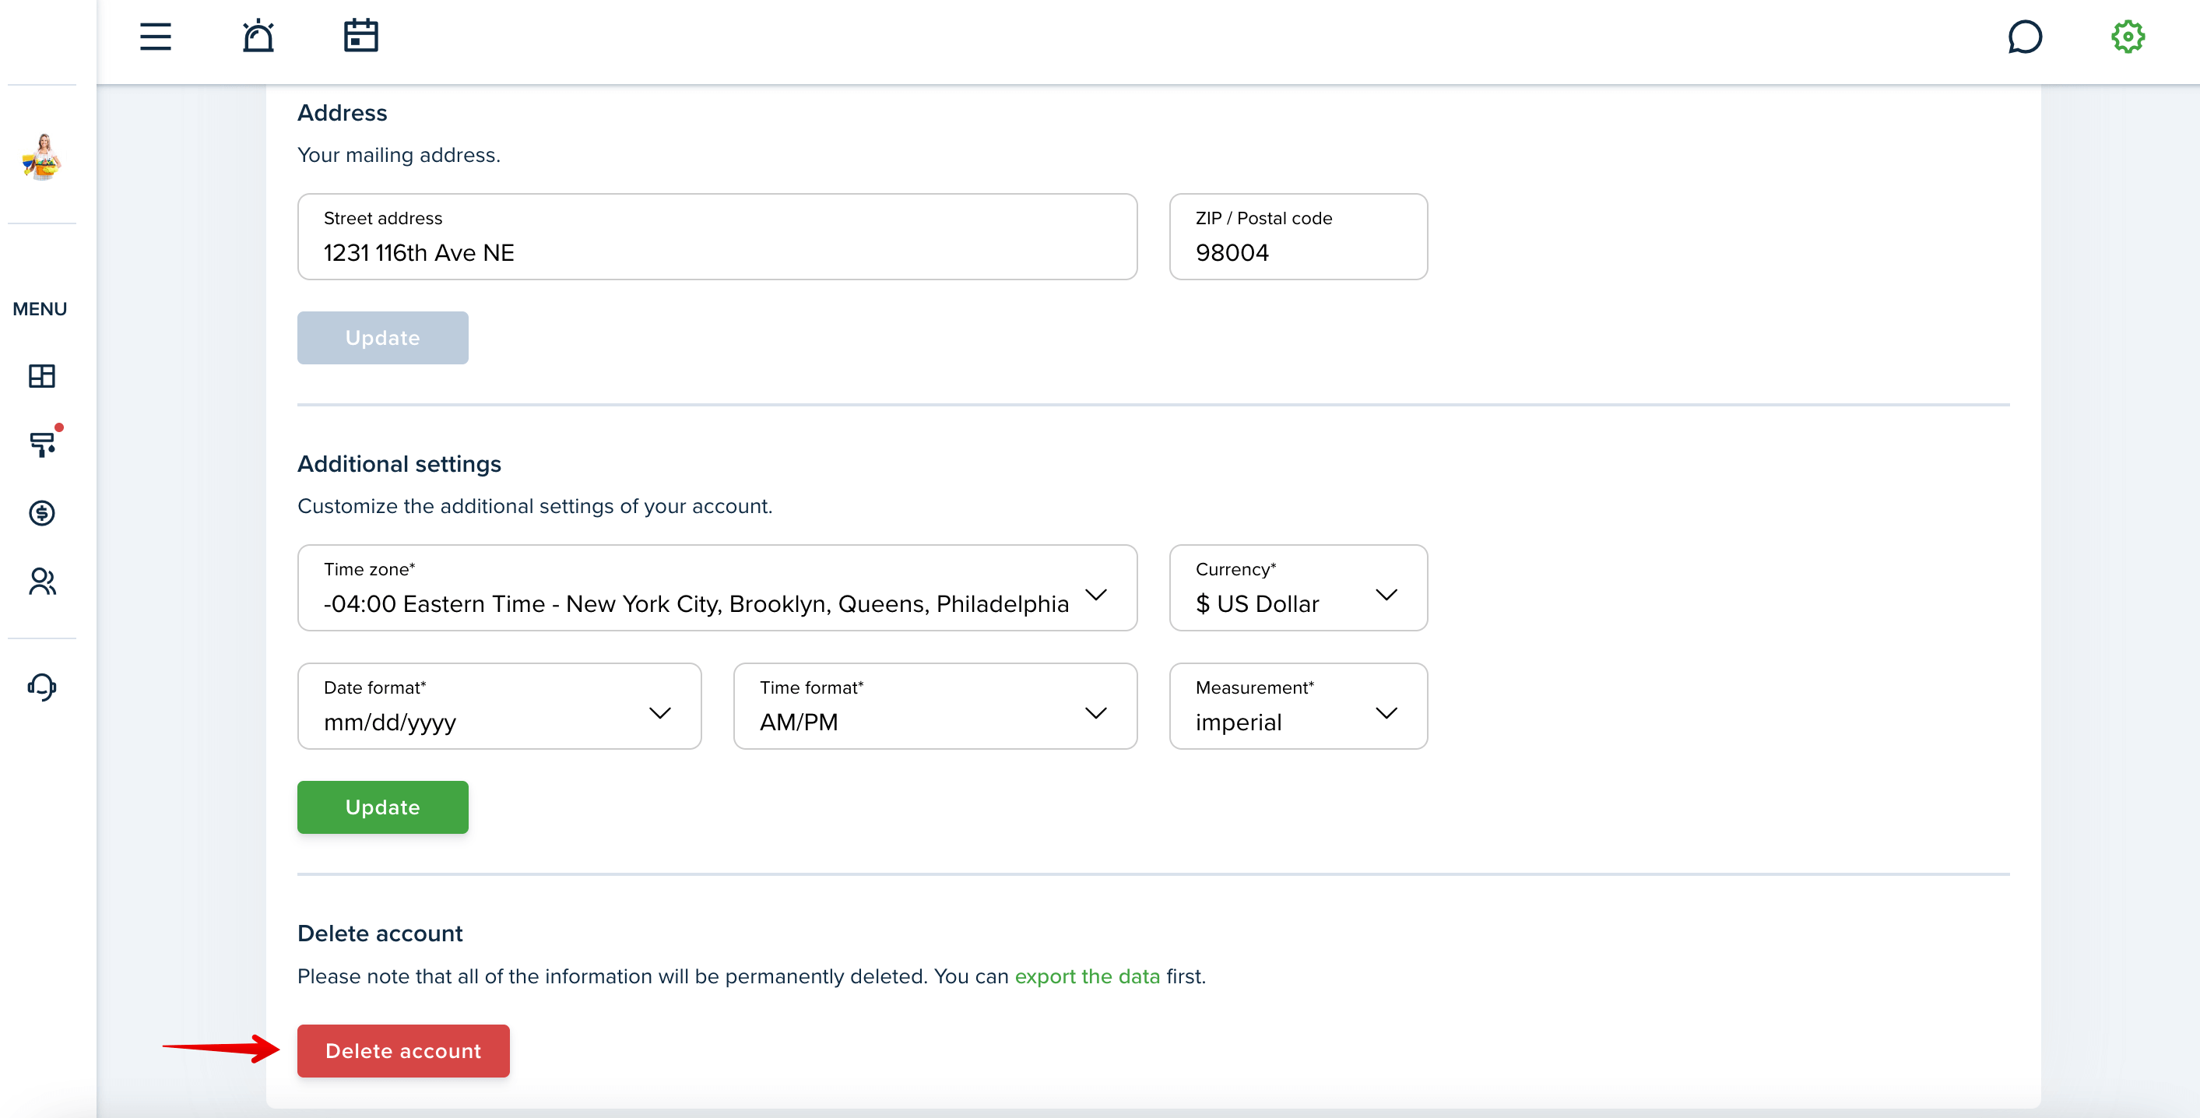
Task: Open the hamburger menu icon
Action: 156,37
